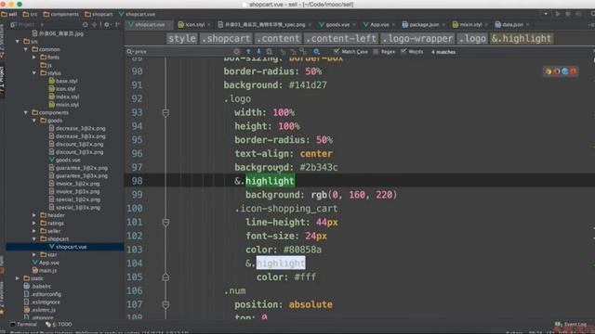
Task: Click the find-all-in-tool-window icon in the search bar
Action: [x=269, y=52]
